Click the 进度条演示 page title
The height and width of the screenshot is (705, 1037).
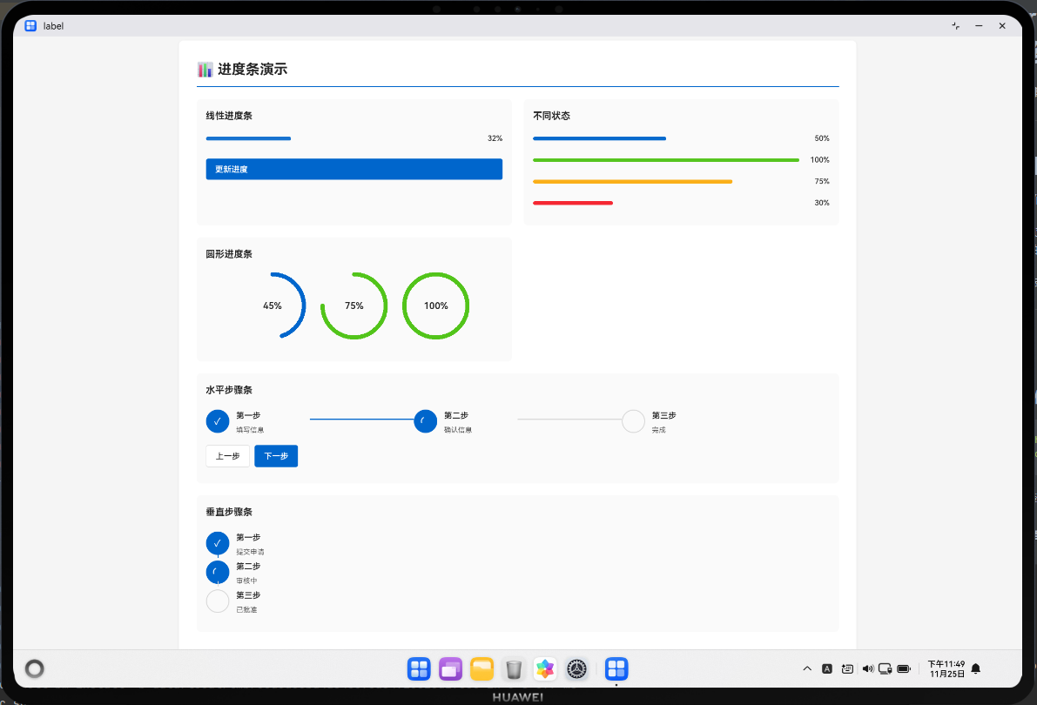tap(253, 70)
